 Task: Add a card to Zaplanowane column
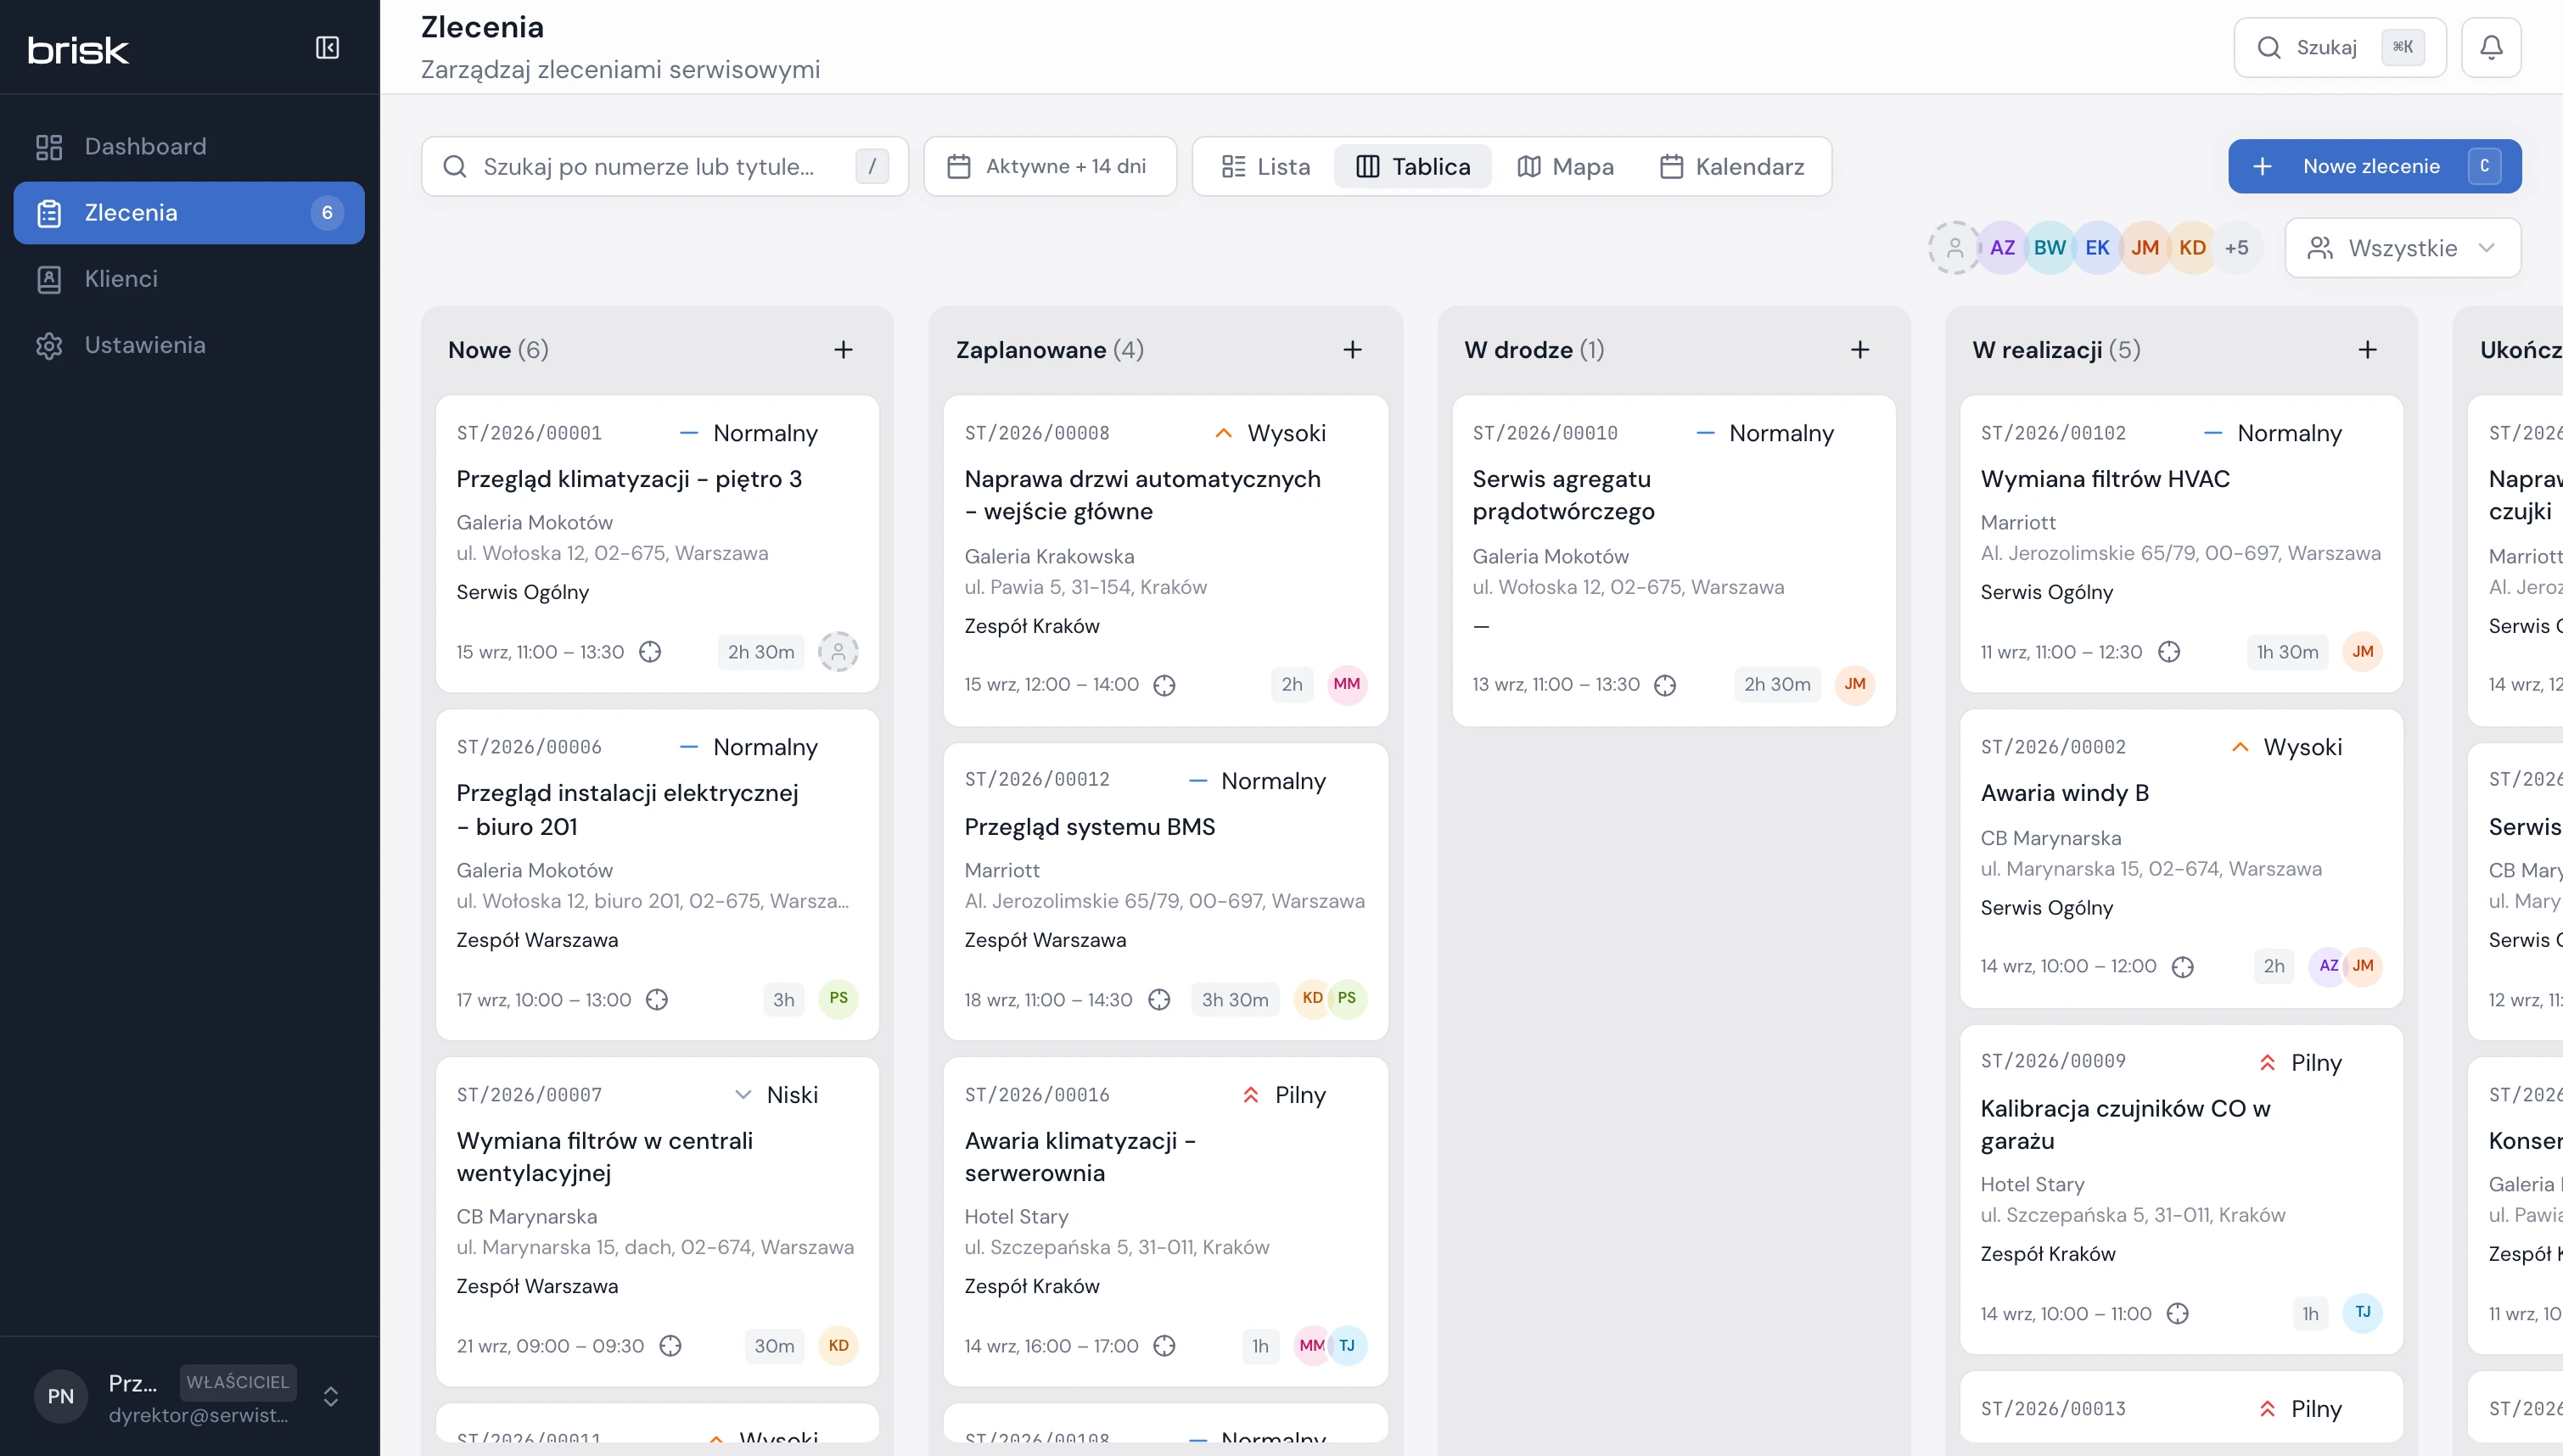[1352, 349]
